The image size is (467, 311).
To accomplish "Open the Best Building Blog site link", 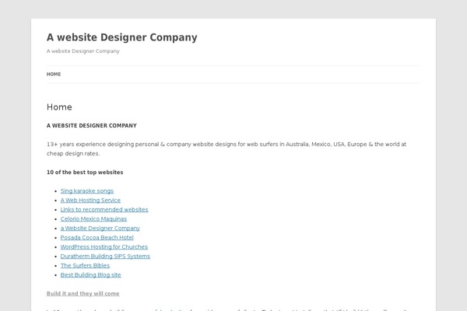I will [x=91, y=274].
